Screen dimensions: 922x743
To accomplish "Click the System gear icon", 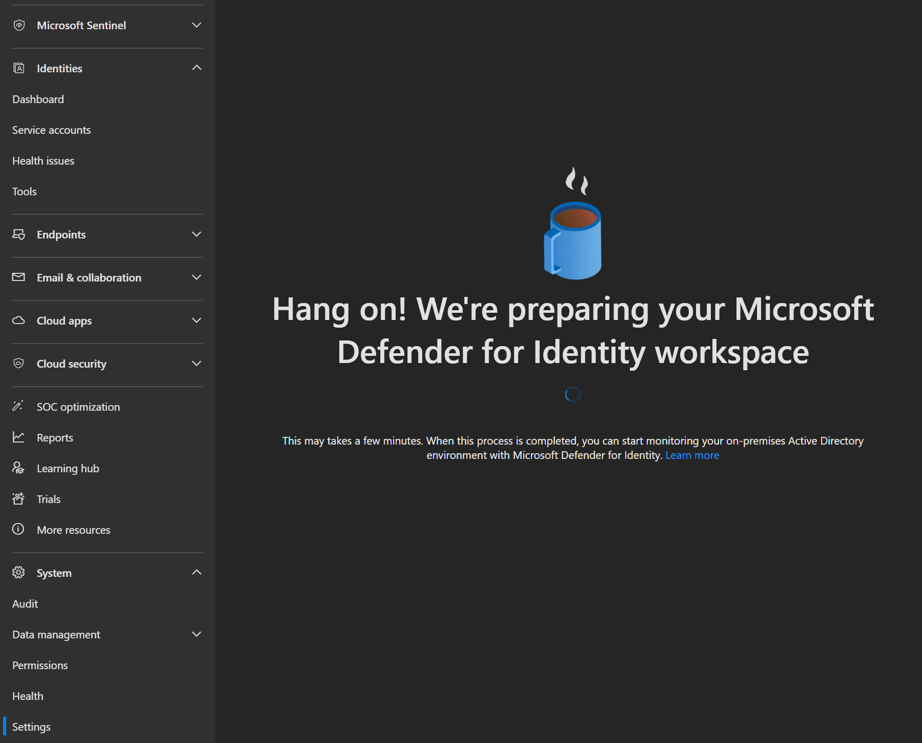I will pos(18,573).
